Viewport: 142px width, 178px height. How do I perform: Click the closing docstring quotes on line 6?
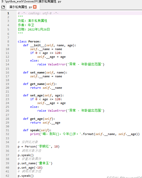pos(20,33)
